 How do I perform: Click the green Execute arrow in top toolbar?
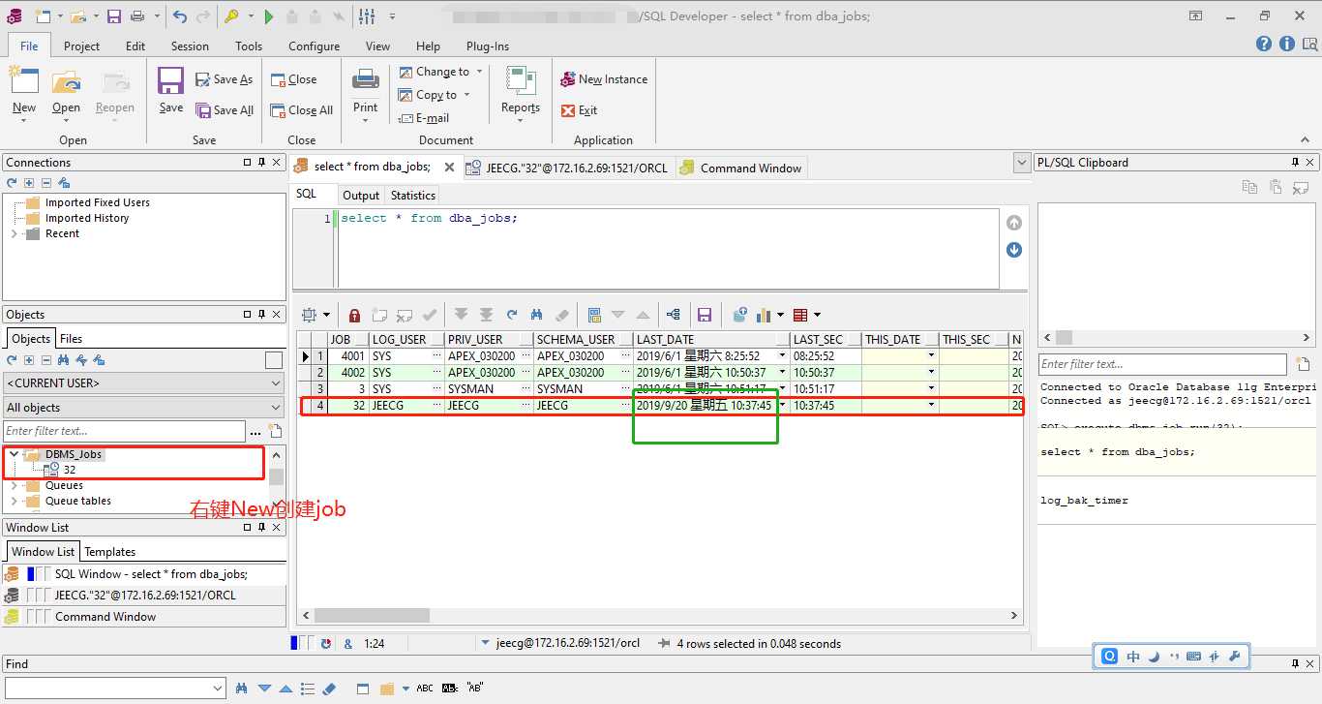(x=268, y=16)
